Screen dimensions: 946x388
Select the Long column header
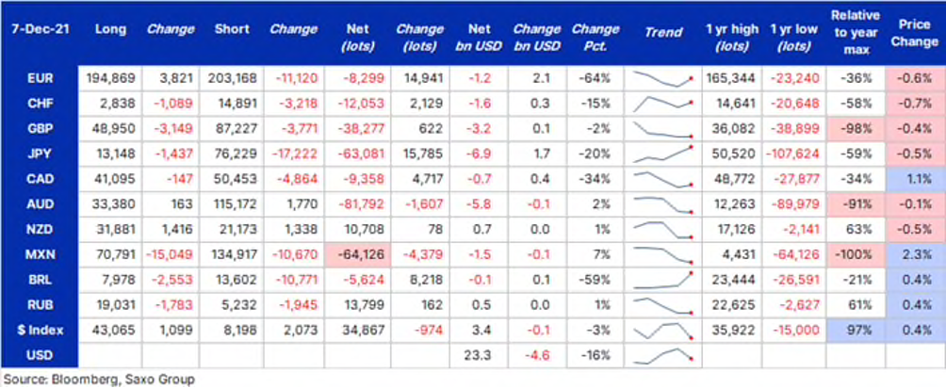click(x=112, y=31)
